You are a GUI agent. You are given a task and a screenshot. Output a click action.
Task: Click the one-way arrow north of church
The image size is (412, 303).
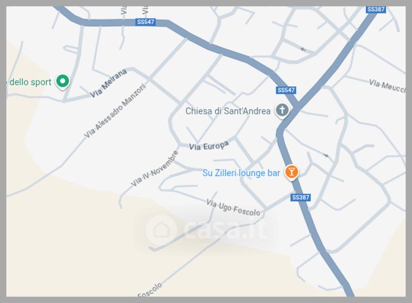click(303, 49)
